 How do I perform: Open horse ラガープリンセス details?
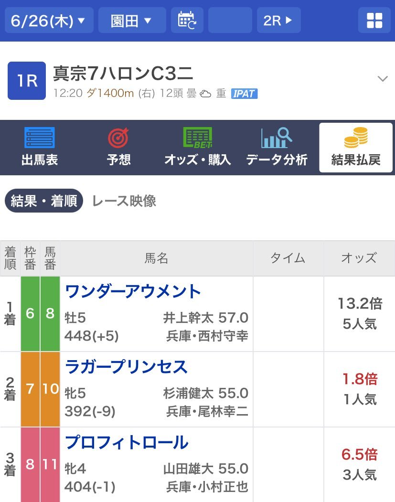[126, 367]
